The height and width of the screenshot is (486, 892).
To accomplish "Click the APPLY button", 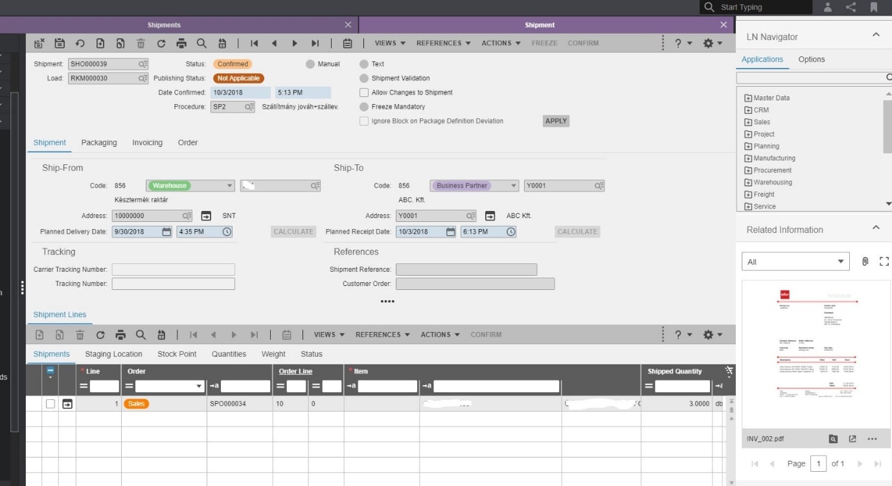I will click(x=555, y=120).
